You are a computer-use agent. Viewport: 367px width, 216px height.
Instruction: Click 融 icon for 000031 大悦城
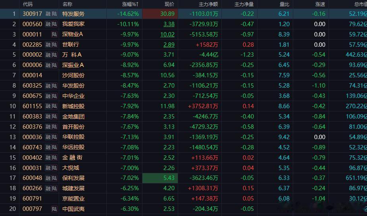[x=48, y=168]
